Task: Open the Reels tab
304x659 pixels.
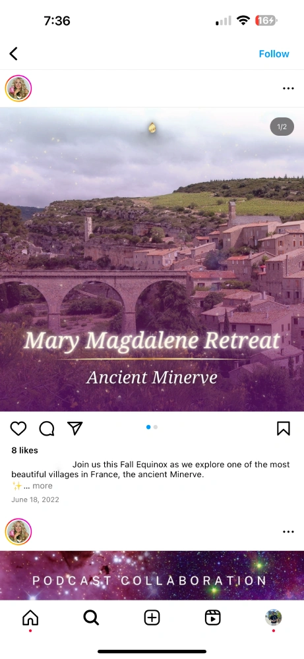Action: (x=213, y=618)
